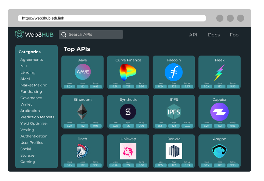
Task: Choose the Yield Optimizer category
Action: [x=34, y=123]
